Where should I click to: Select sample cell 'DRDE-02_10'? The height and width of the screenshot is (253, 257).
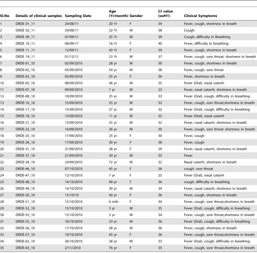[x=25, y=70]
